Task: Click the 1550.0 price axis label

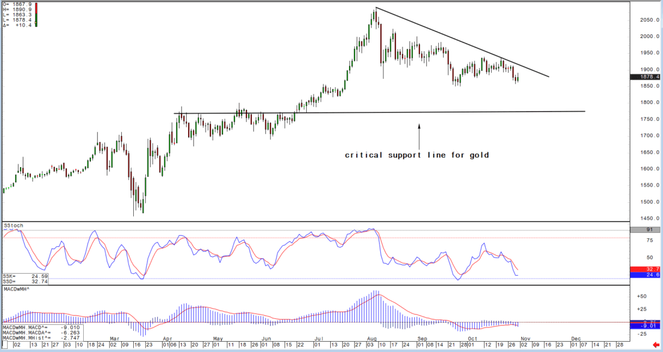Action: point(650,185)
